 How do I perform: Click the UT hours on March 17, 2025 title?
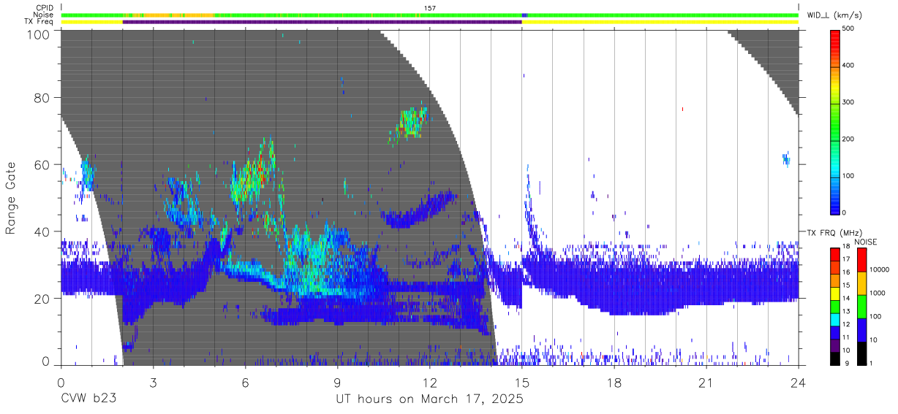pyautogui.click(x=429, y=399)
